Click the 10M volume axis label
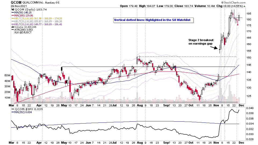The height and width of the screenshot is (145, 258). point(7,97)
